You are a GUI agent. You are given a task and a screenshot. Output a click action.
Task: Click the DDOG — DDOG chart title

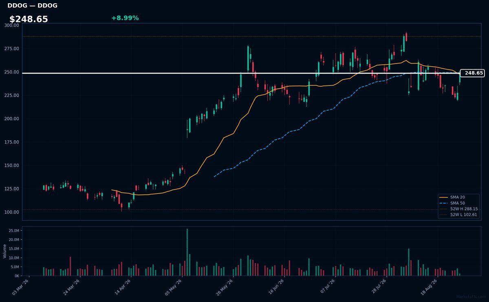(32, 6)
